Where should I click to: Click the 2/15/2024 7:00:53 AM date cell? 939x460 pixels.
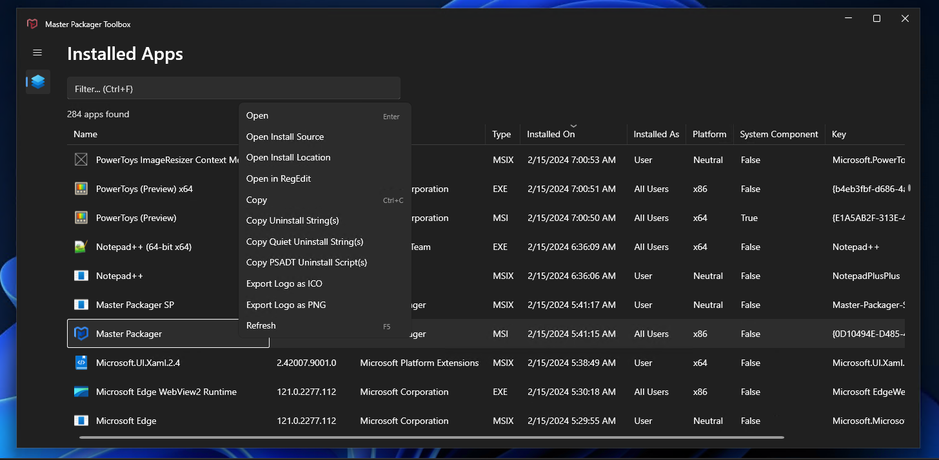pyautogui.click(x=571, y=160)
